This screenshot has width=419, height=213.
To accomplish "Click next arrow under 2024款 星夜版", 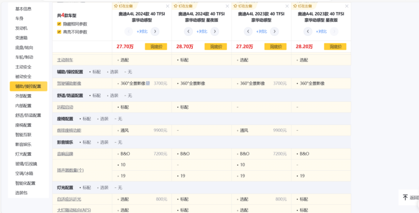I will (x=214, y=31).
